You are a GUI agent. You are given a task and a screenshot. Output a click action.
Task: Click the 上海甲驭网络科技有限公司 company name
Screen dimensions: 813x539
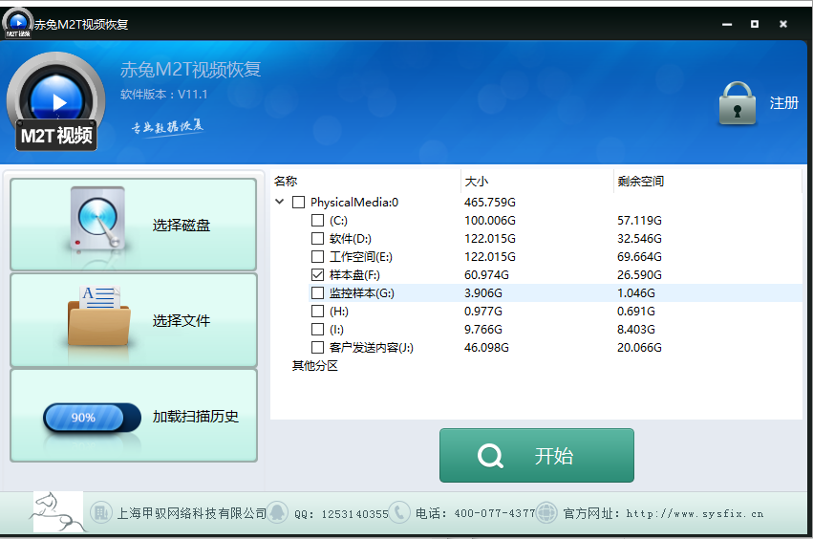pos(191,513)
